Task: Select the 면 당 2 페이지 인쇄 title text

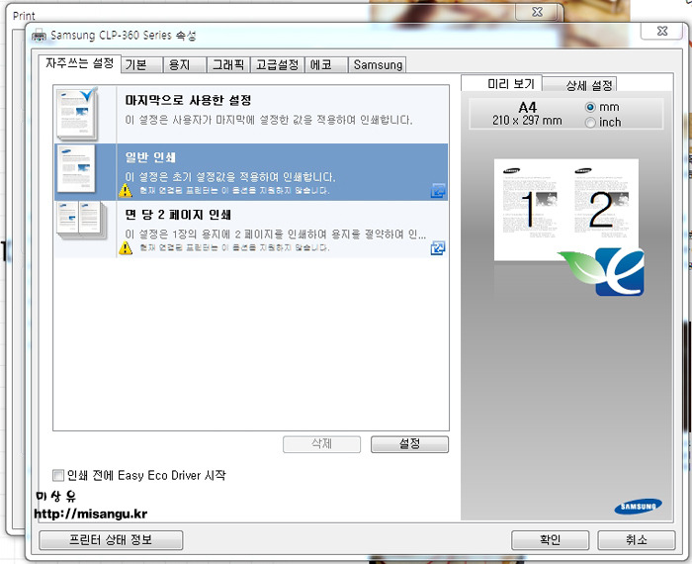Action: [178, 215]
